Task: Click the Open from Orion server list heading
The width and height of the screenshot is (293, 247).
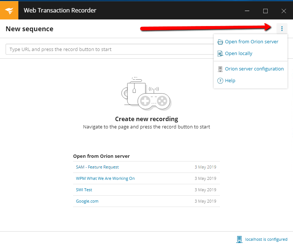Action: click(x=101, y=156)
